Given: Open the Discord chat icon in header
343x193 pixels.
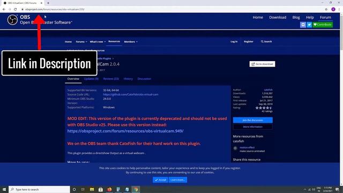Looking at the screenshot, I should click(303, 25).
